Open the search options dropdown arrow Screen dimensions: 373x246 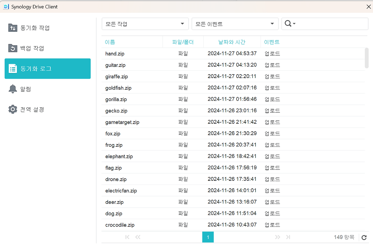tap(294, 24)
